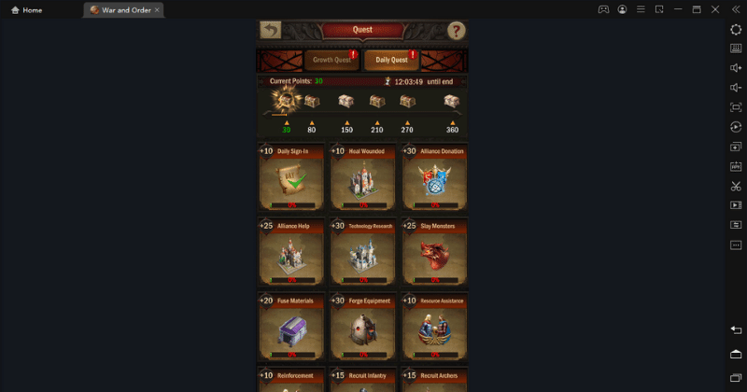Switch to the Daily Quest tab

click(391, 60)
